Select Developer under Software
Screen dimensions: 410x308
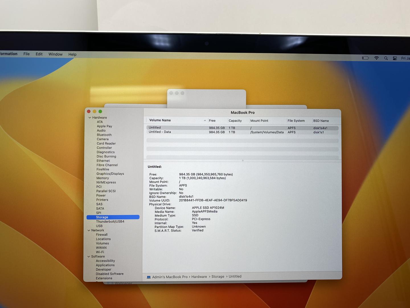[x=104, y=269]
